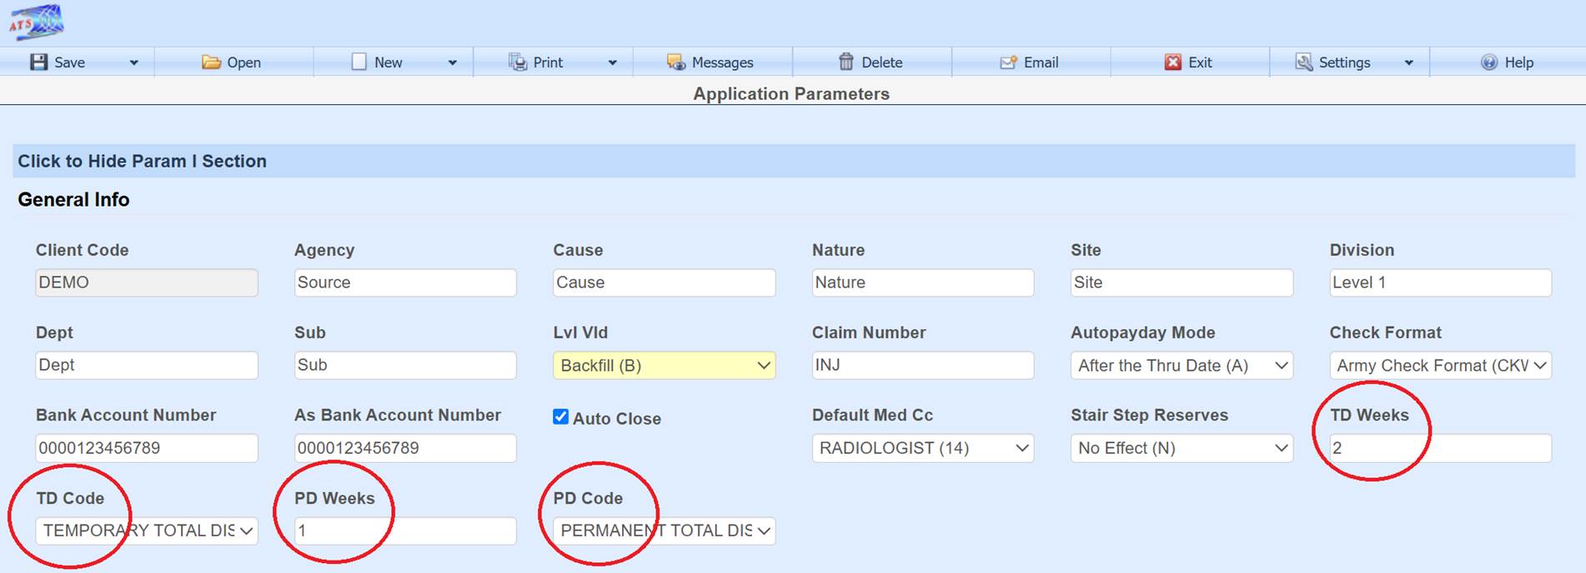This screenshot has height=573, width=1586.
Task: Open the Lvl Vld Backfill dropdown
Action: pos(664,366)
